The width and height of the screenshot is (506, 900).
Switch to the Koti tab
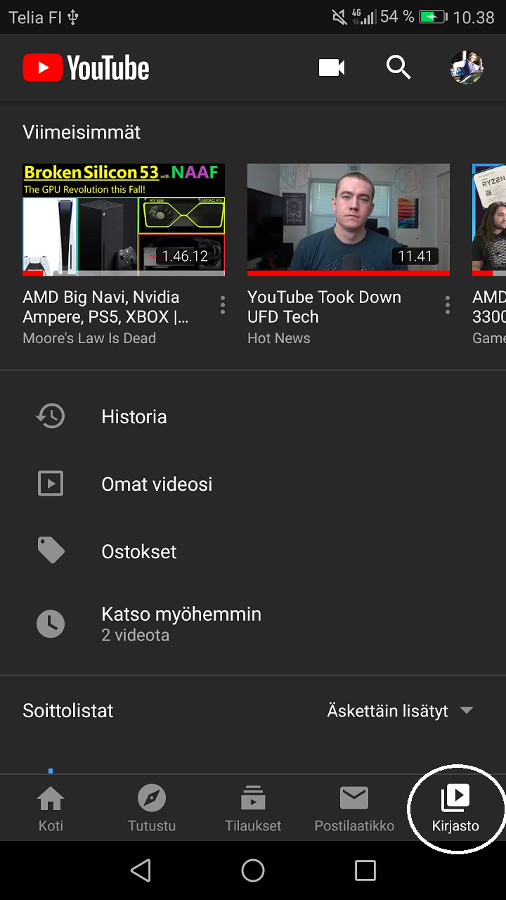tap(51, 809)
